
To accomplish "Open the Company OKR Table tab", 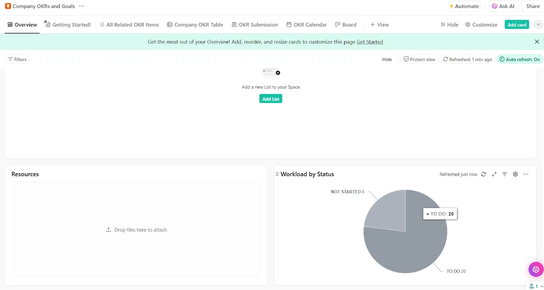I will [x=195, y=25].
